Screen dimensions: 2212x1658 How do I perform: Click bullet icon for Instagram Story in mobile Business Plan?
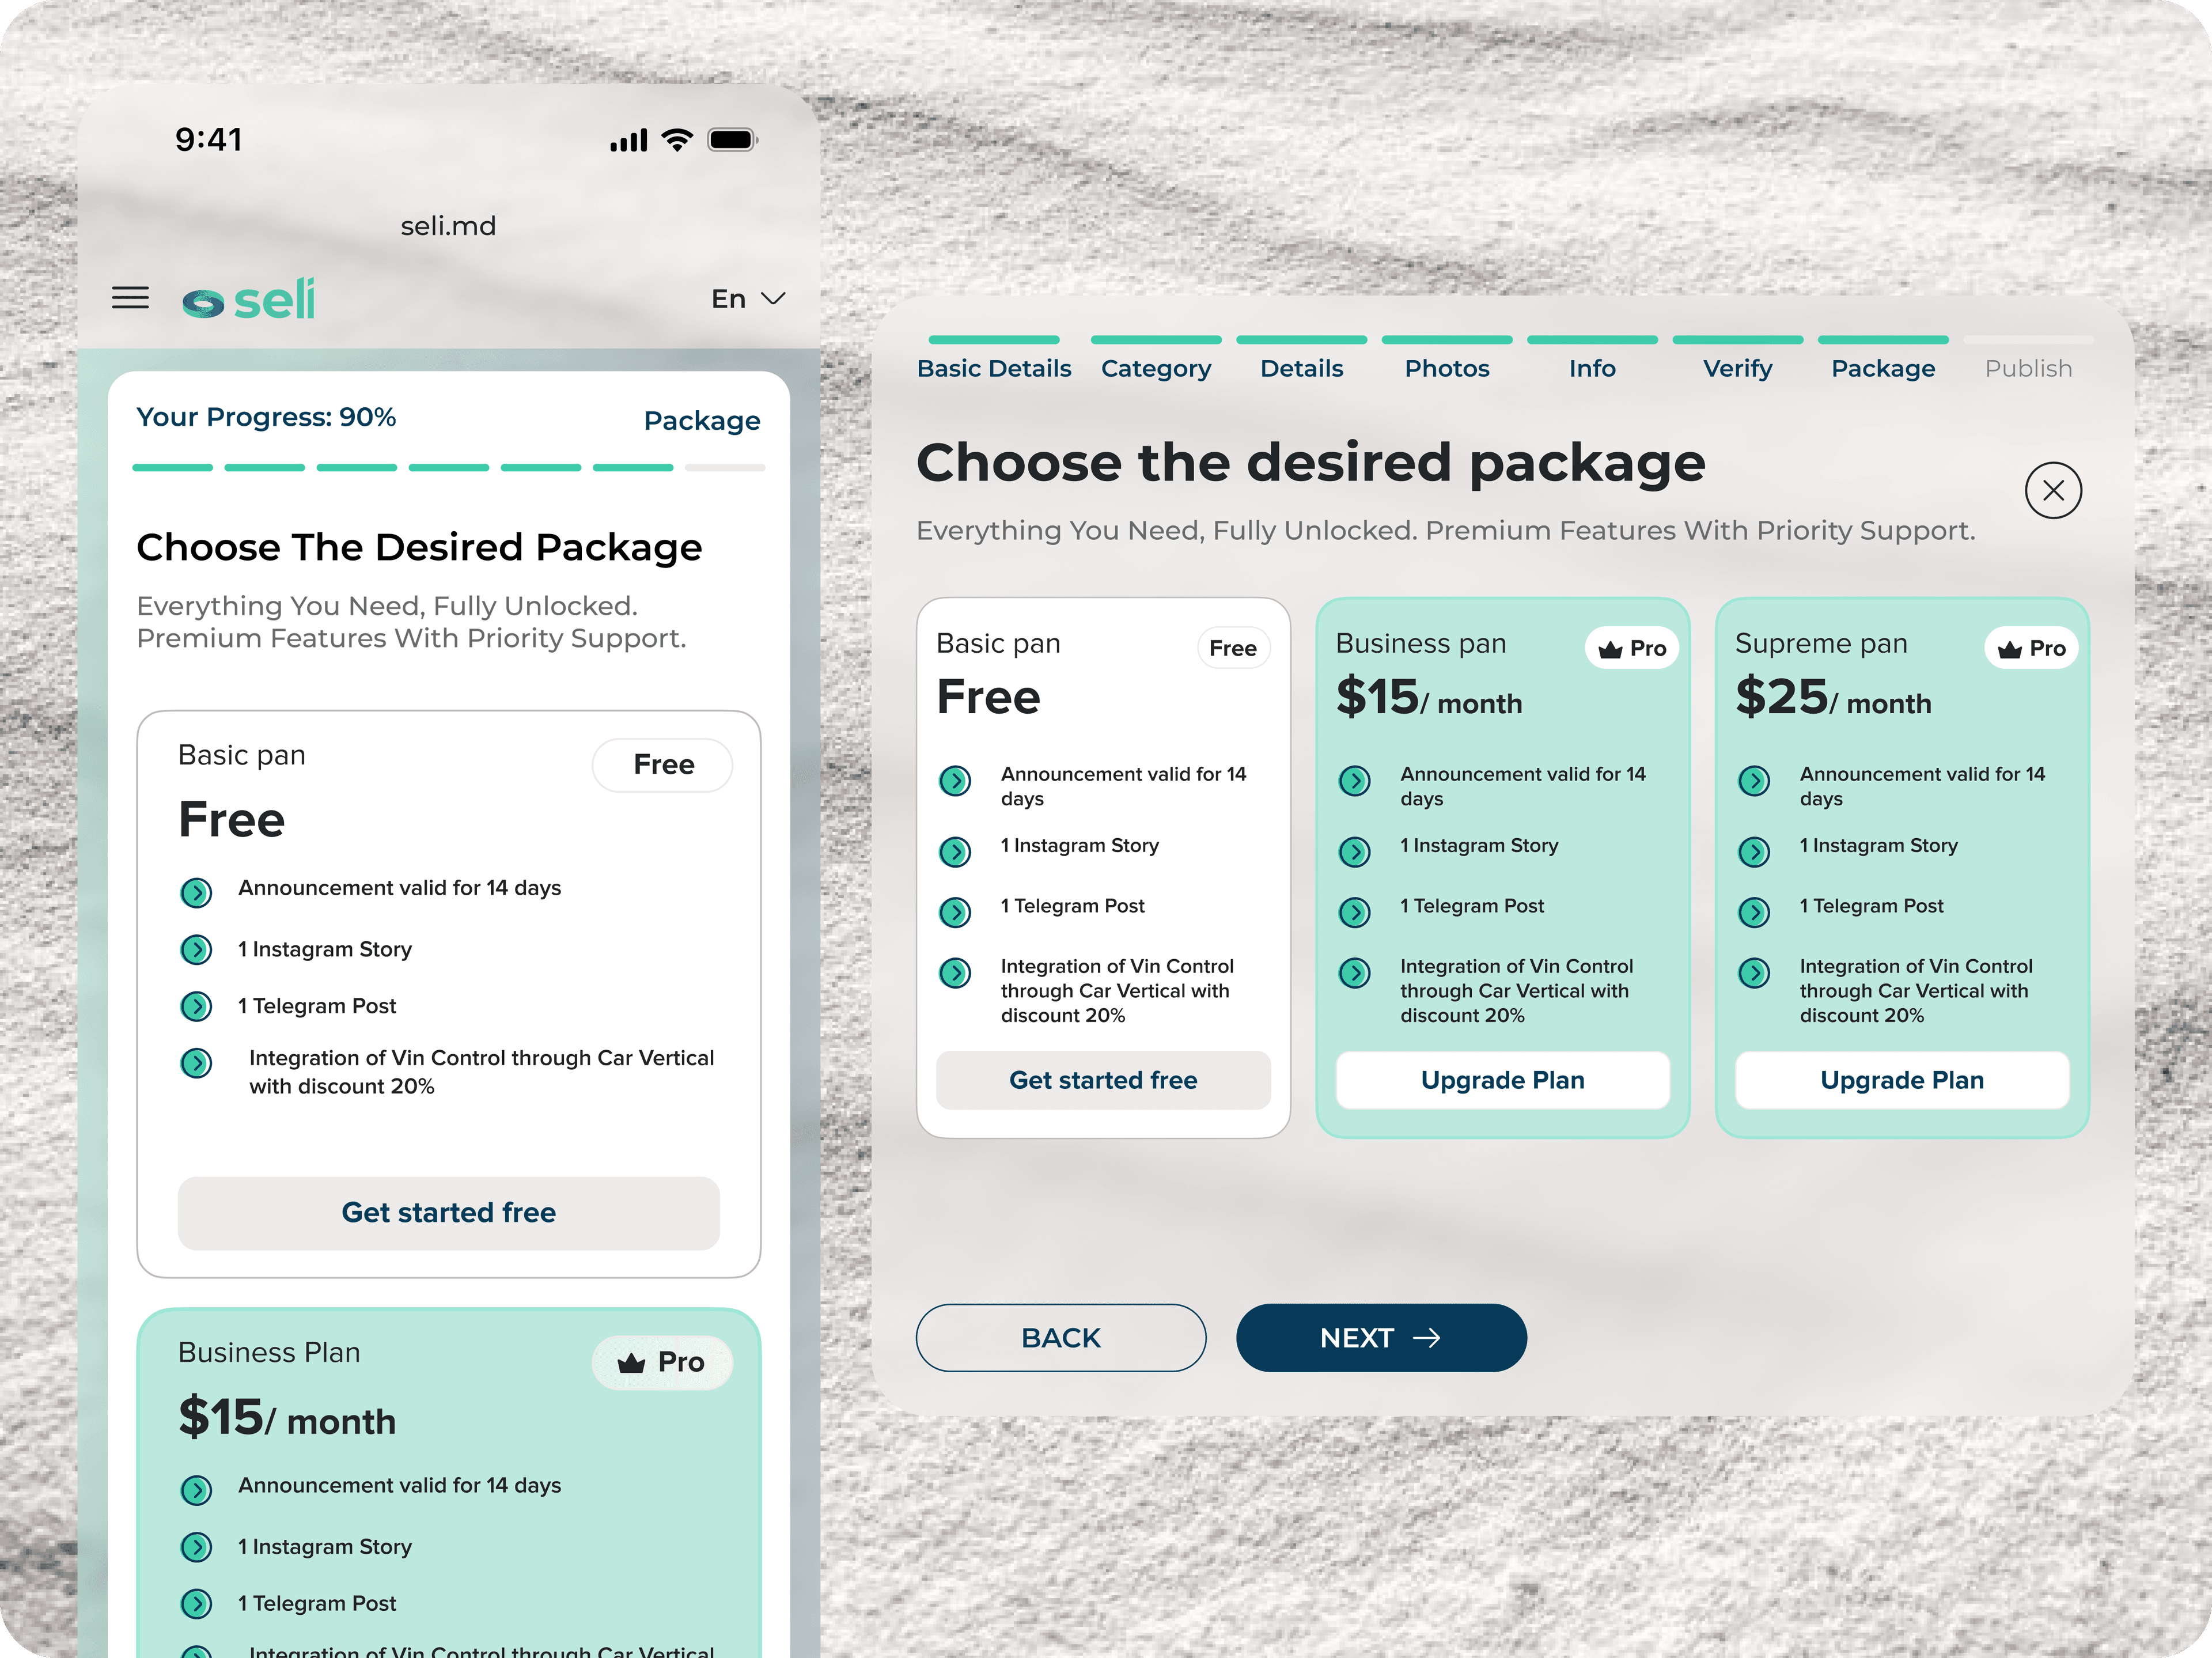click(x=196, y=1547)
